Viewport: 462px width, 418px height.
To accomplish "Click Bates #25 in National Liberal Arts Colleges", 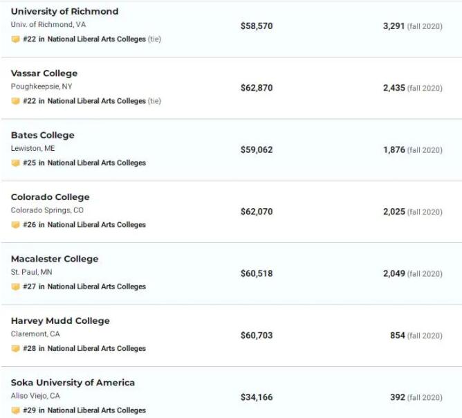I will 84,163.
